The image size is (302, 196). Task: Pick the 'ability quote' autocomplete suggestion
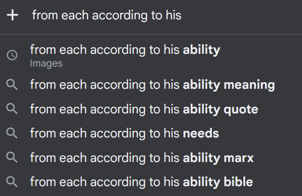[144, 109]
